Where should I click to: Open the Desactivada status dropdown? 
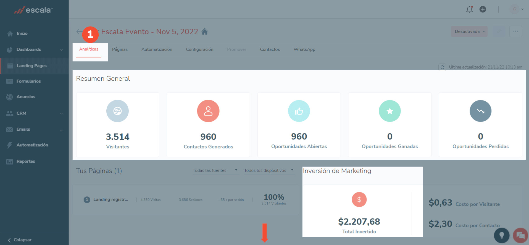click(469, 31)
